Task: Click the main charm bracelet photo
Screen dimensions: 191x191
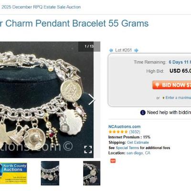Action: point(47,100)
